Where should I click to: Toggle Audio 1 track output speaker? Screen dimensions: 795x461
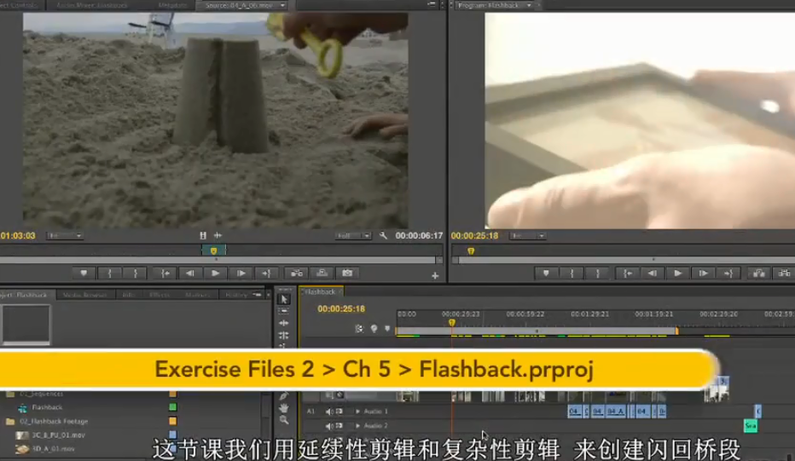[328, 412]
